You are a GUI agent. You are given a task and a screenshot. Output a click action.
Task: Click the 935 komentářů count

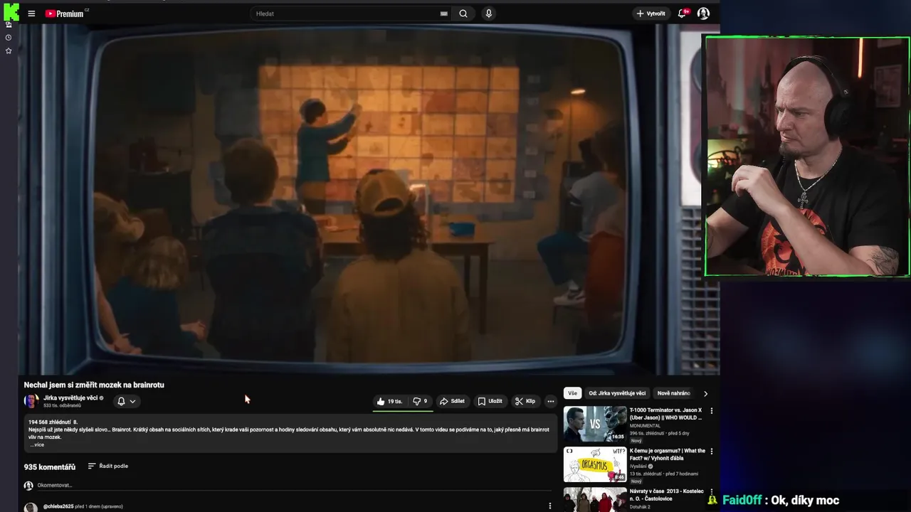[x=50, y=466]
